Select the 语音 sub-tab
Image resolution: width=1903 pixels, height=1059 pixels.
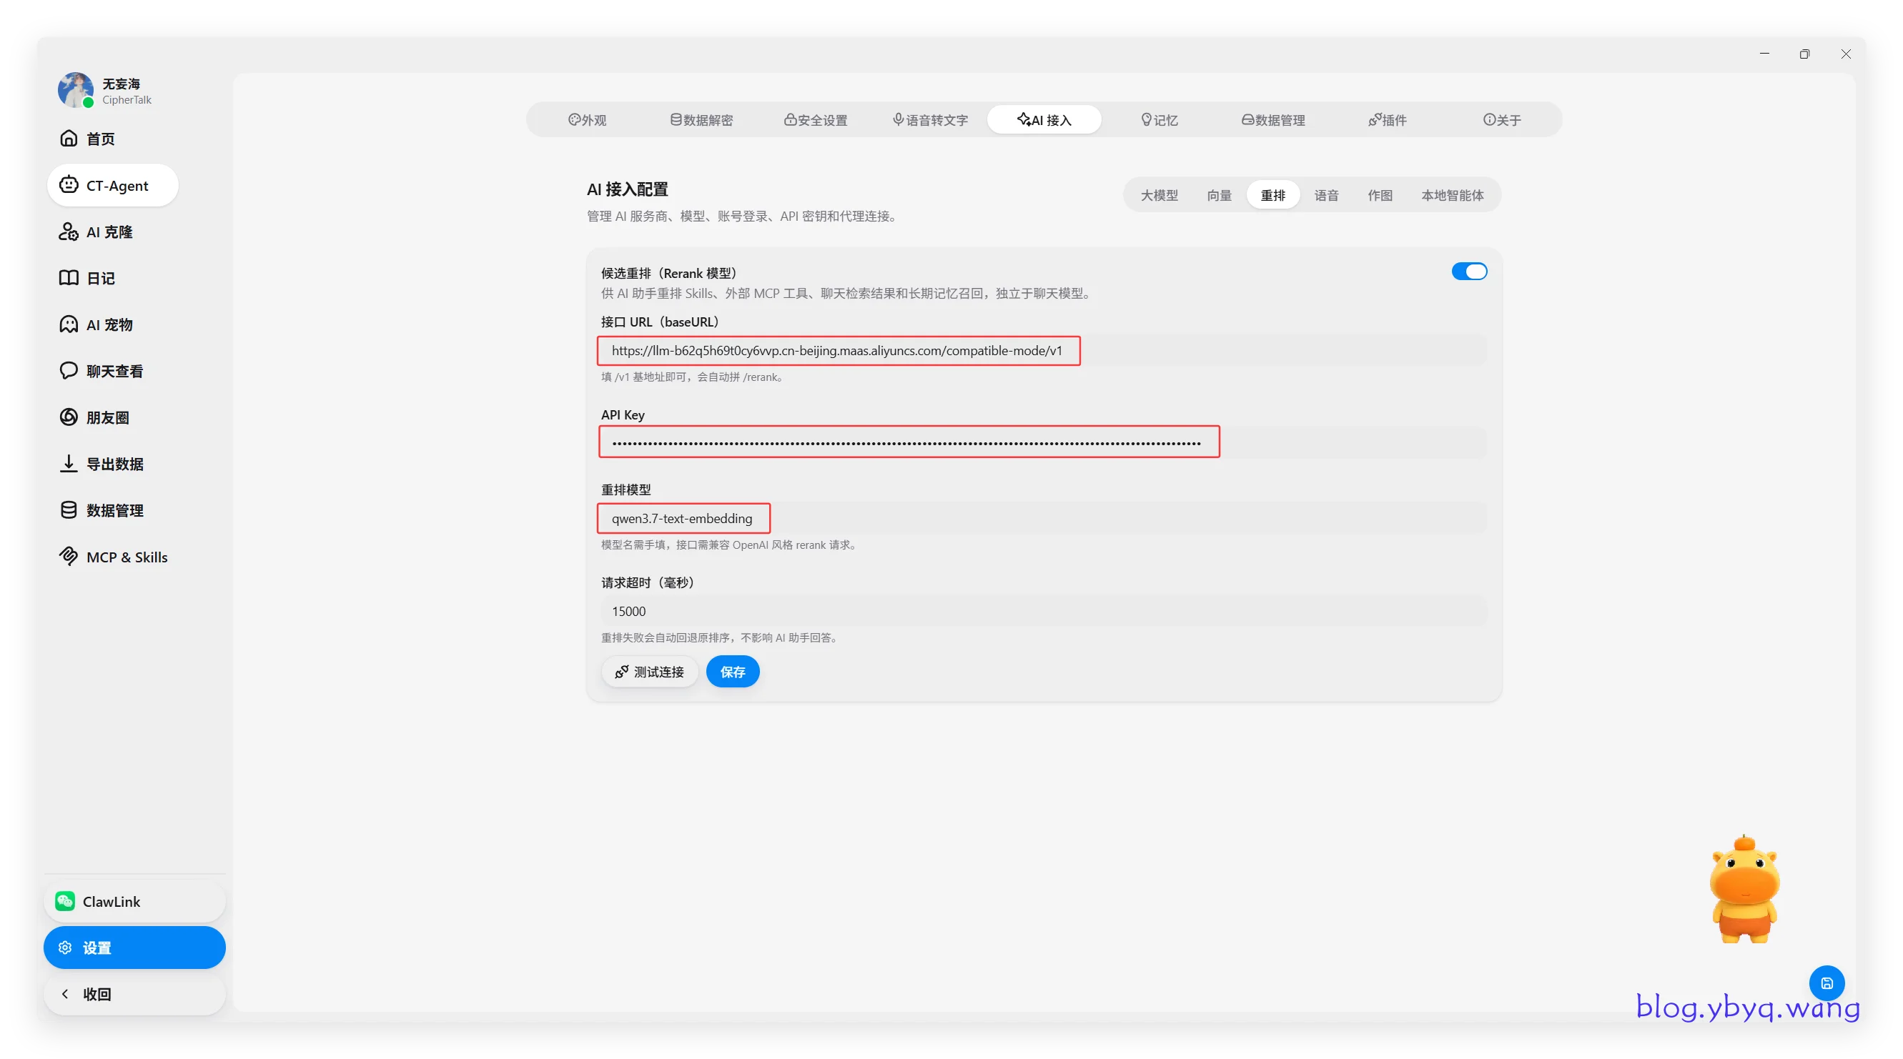click(x=1326, y=195)
